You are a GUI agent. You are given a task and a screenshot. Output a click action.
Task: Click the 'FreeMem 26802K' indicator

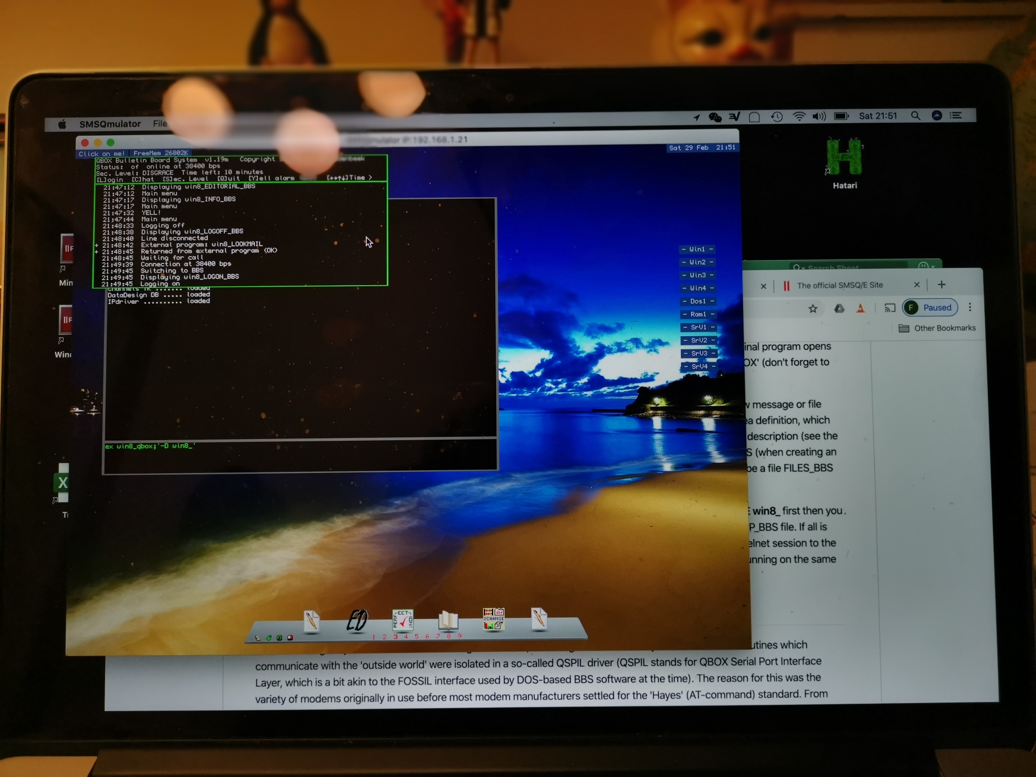[161, 153]
